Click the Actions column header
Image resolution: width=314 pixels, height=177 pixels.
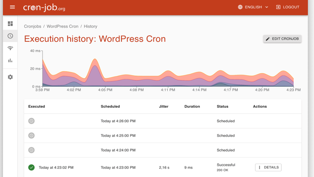point(260,106)
